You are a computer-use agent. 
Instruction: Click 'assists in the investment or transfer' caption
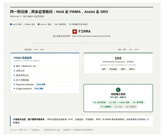[118, 65]
